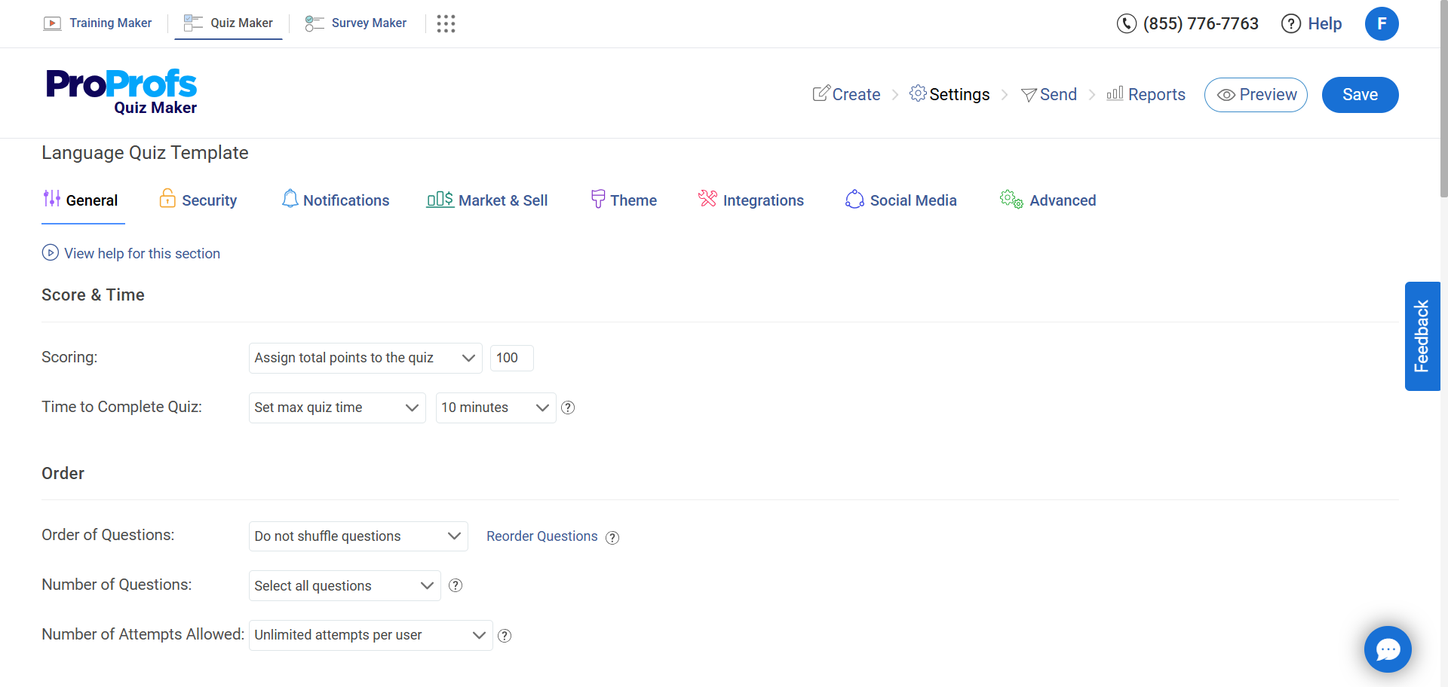Switch to Survey Maker product
Image resolution: width=1448 pixels, height=687 pixels.
[x=356, y=23]
